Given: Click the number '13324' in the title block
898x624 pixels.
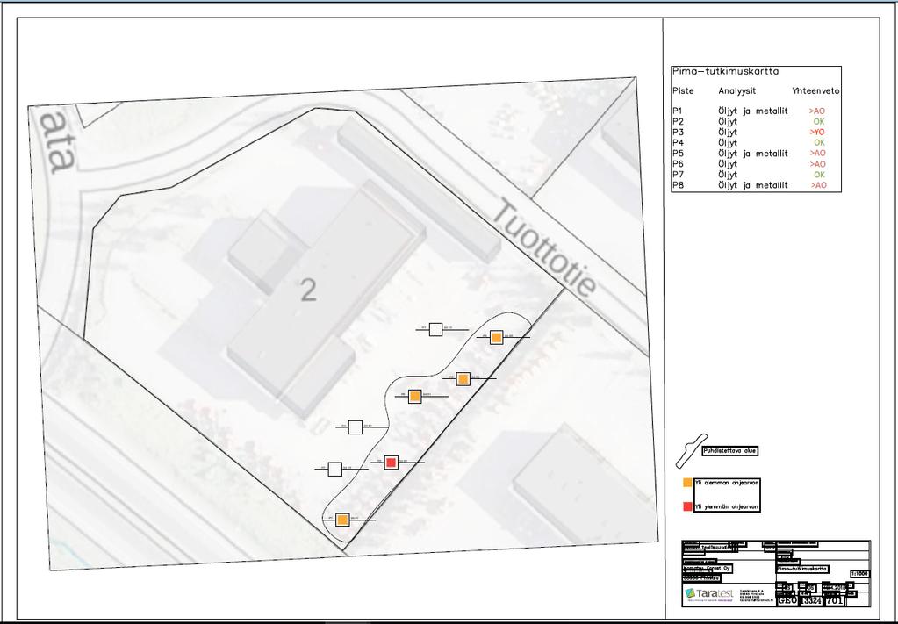Looking at the screenshot, I should (810, 600).
